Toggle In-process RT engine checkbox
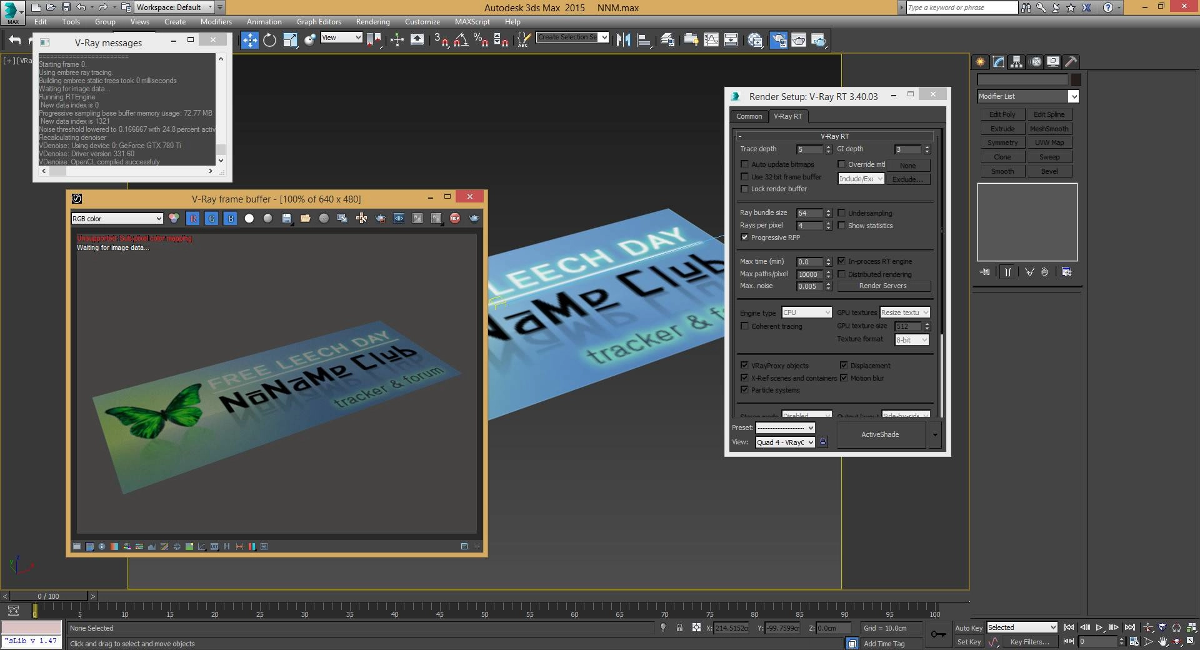Viewport: 1200px width, 650px height. point(841,261)
